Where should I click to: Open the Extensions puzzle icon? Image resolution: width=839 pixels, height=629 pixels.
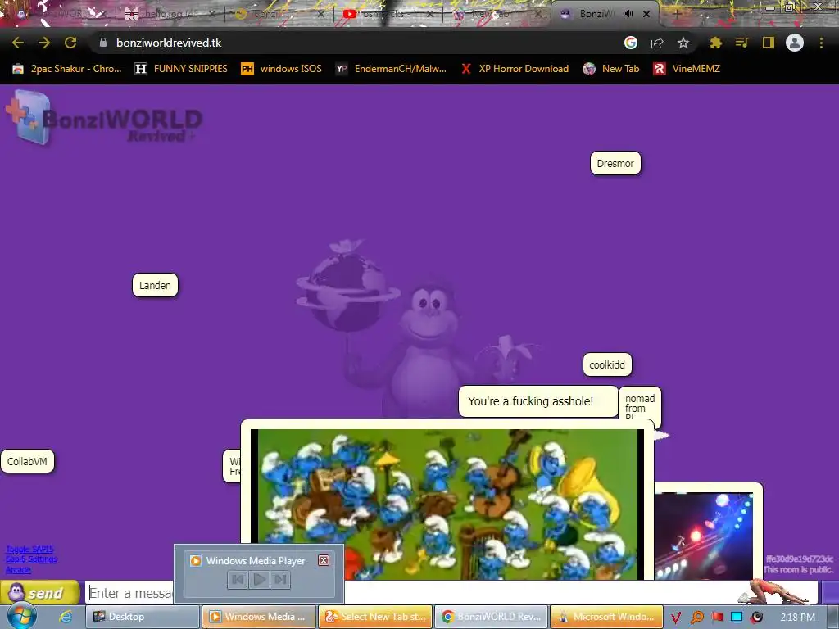(715, 43)
